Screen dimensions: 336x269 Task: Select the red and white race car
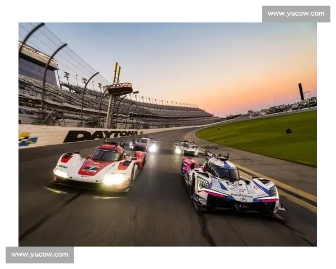pyautogui.click(x=100, y=165)
